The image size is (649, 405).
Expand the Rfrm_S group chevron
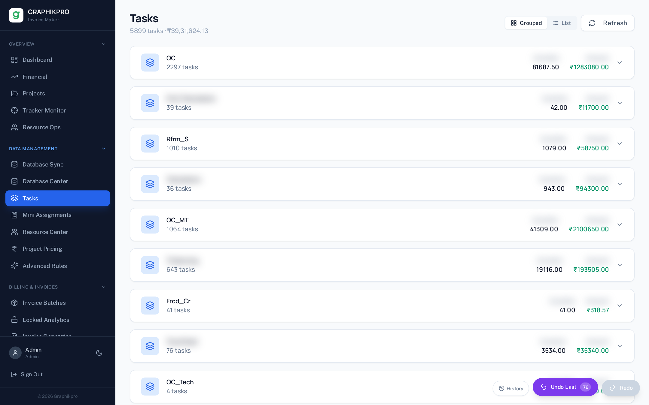[620, 144]
